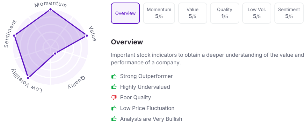Click the Quality data point near chart center
The height and width of the screenshot is (123, 305).
click(x=55, y=53)
